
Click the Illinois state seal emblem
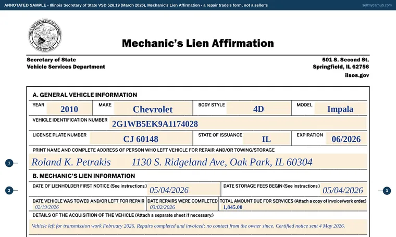(x=45, y=35)
